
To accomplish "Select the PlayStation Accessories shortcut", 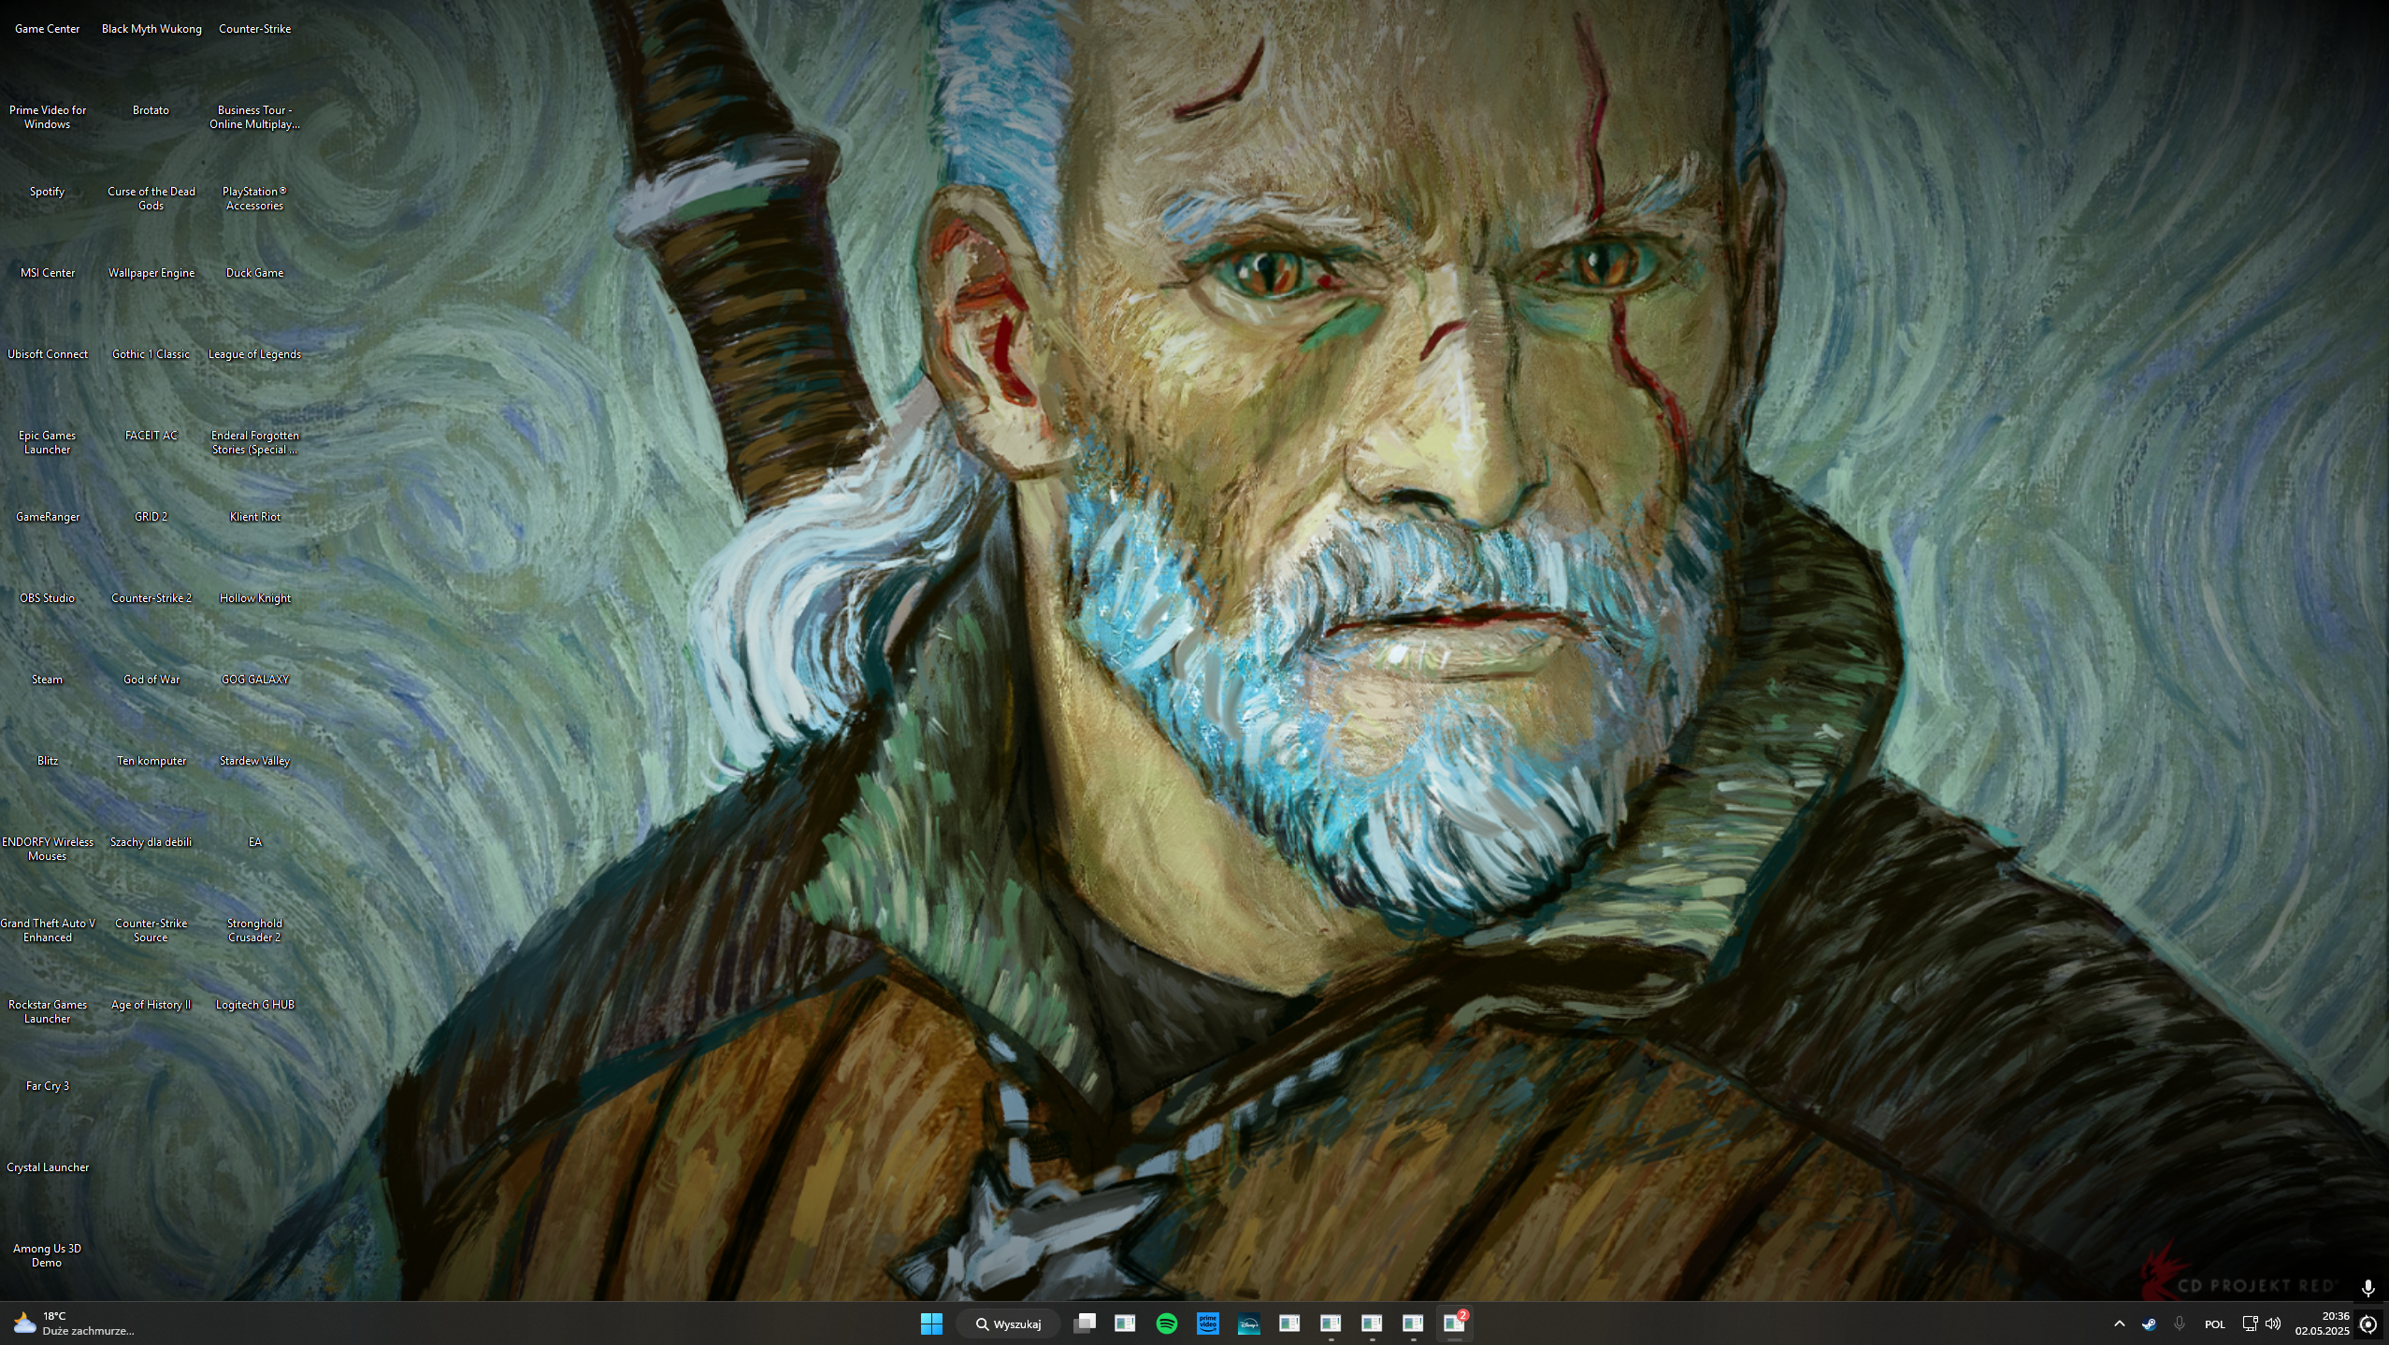I will pyautogui.click(x=254, y=198).
